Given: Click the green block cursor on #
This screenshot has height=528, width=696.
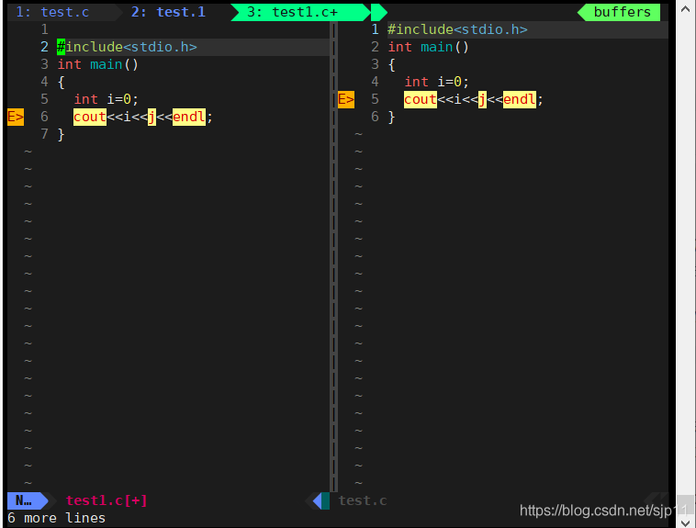Looking at the screenshot, I should coord(61,47).
